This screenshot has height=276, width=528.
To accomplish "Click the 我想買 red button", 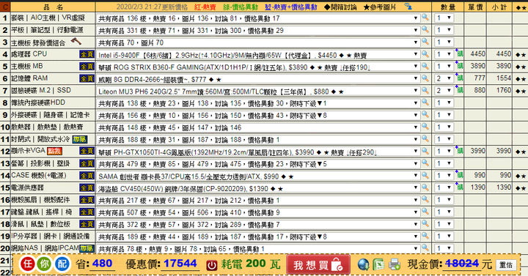I will (318, 264).
